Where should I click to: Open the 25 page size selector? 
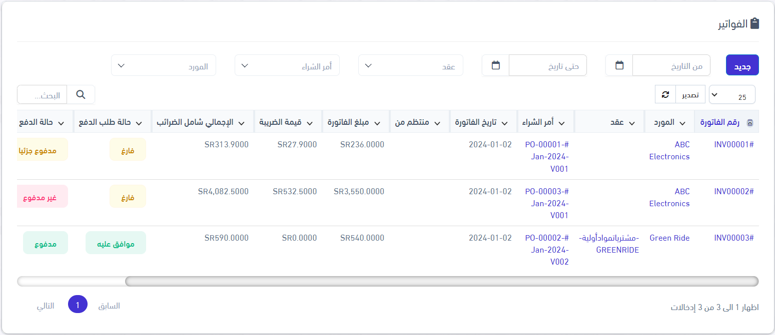[732, 94]
